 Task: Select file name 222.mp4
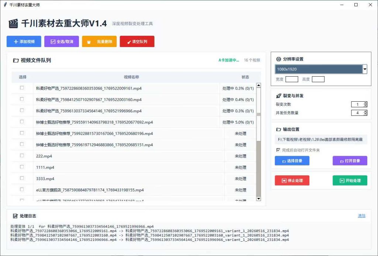pos(44,156)
